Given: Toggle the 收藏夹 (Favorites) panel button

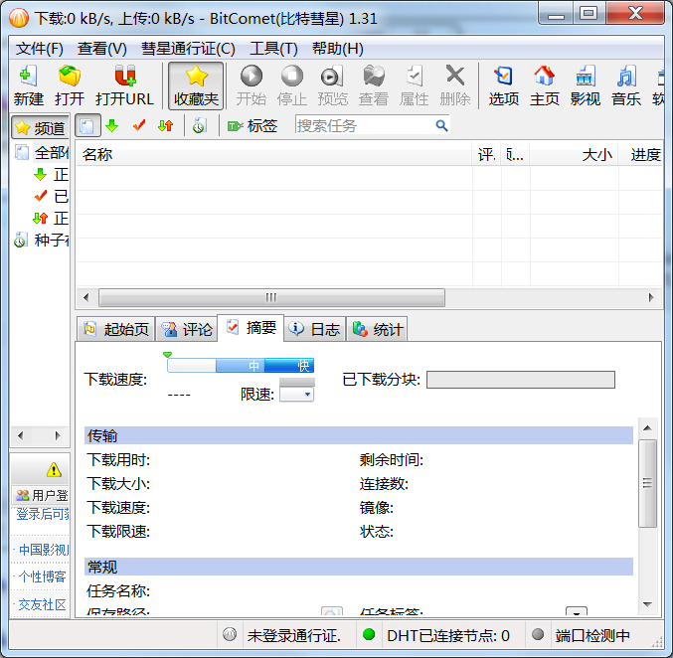Looking at the screenshot, I should 196,85.
